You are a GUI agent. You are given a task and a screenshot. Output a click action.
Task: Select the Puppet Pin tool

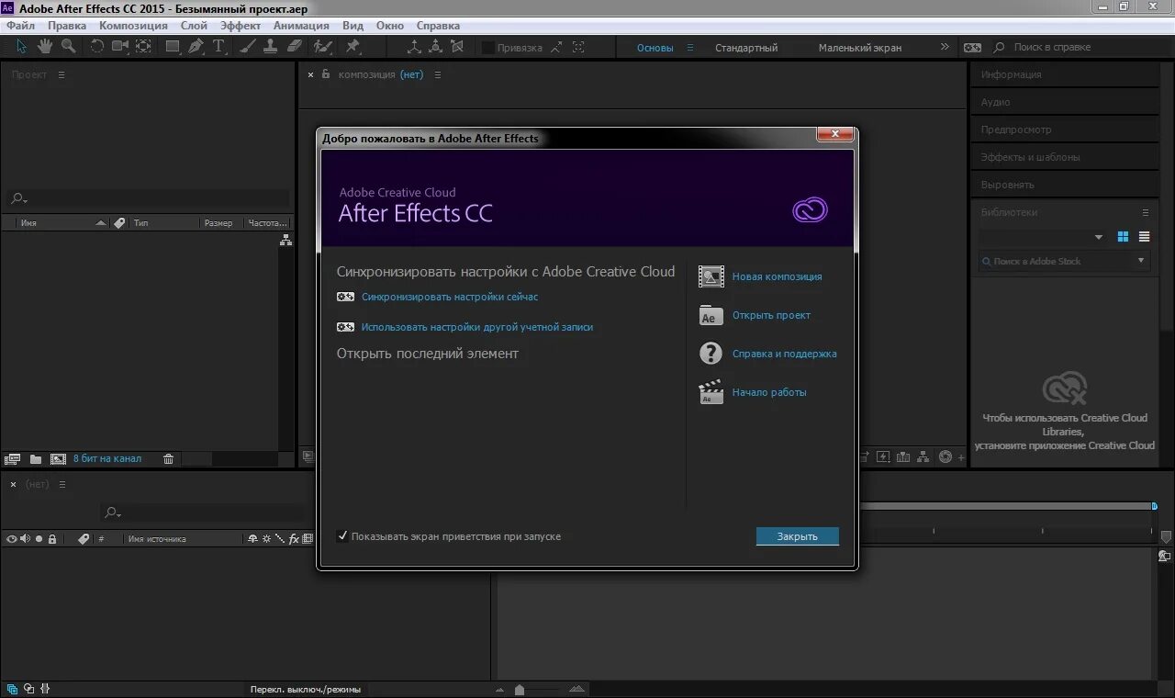tap(352, 47)
